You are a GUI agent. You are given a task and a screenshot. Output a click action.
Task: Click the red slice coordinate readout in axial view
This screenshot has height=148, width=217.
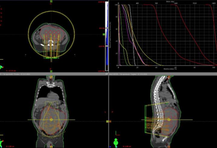tap(11, 71)
